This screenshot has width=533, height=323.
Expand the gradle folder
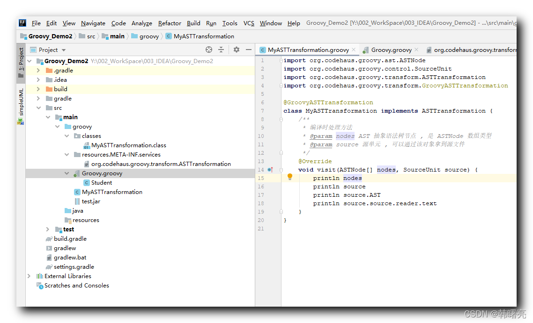point(38,98)
